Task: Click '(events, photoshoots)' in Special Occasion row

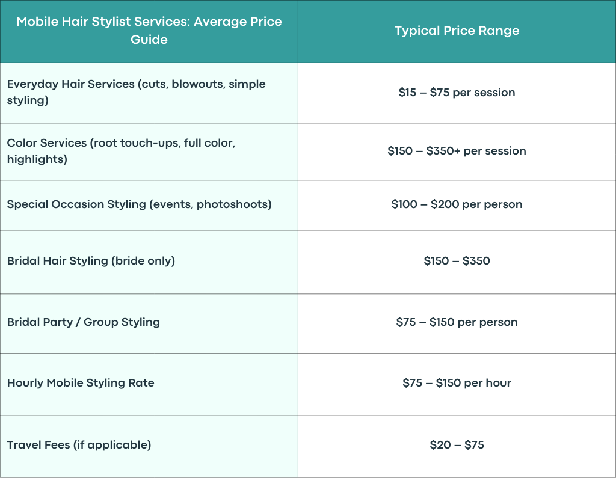Action: coord(211,204)
